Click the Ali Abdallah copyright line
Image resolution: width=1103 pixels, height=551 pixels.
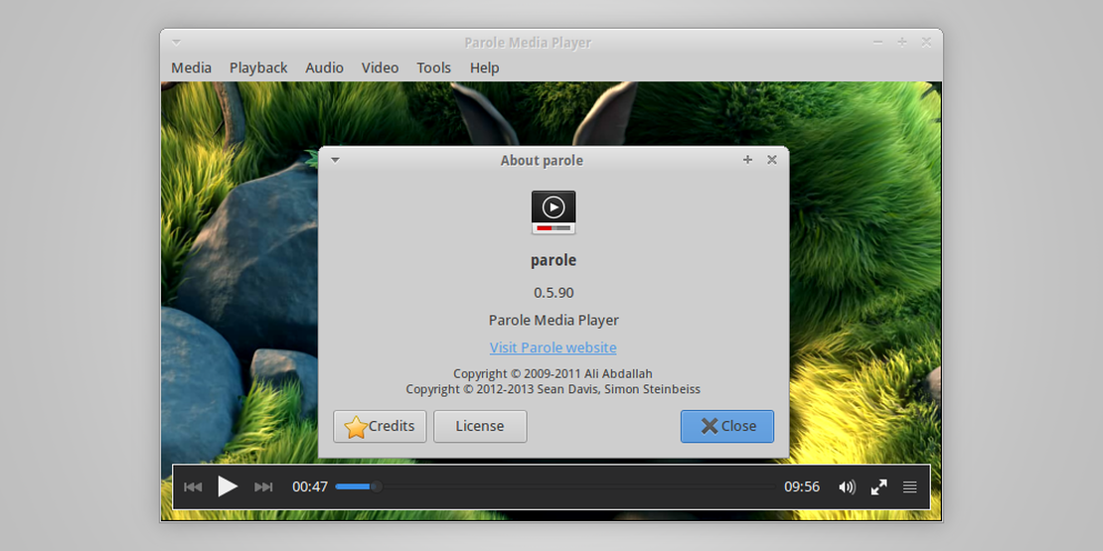[x=552, y=374]
